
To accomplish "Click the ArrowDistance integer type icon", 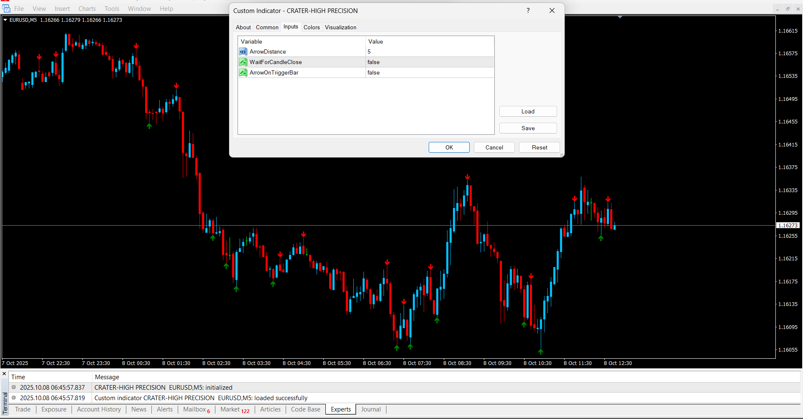I will [x=243, y=52].
